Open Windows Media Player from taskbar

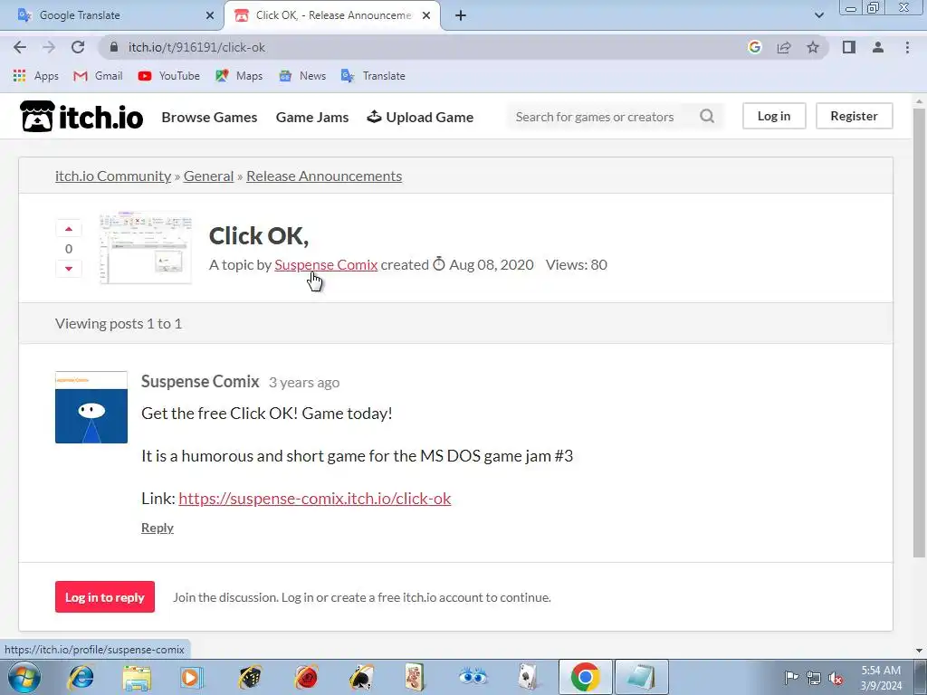click(x=191, y=677)
